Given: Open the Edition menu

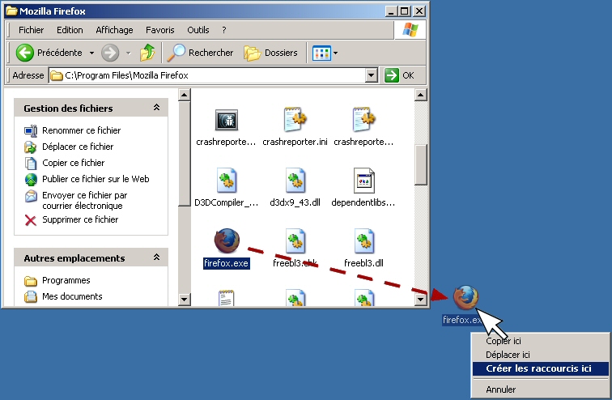Looking at the screenshot, I should 70,30.
